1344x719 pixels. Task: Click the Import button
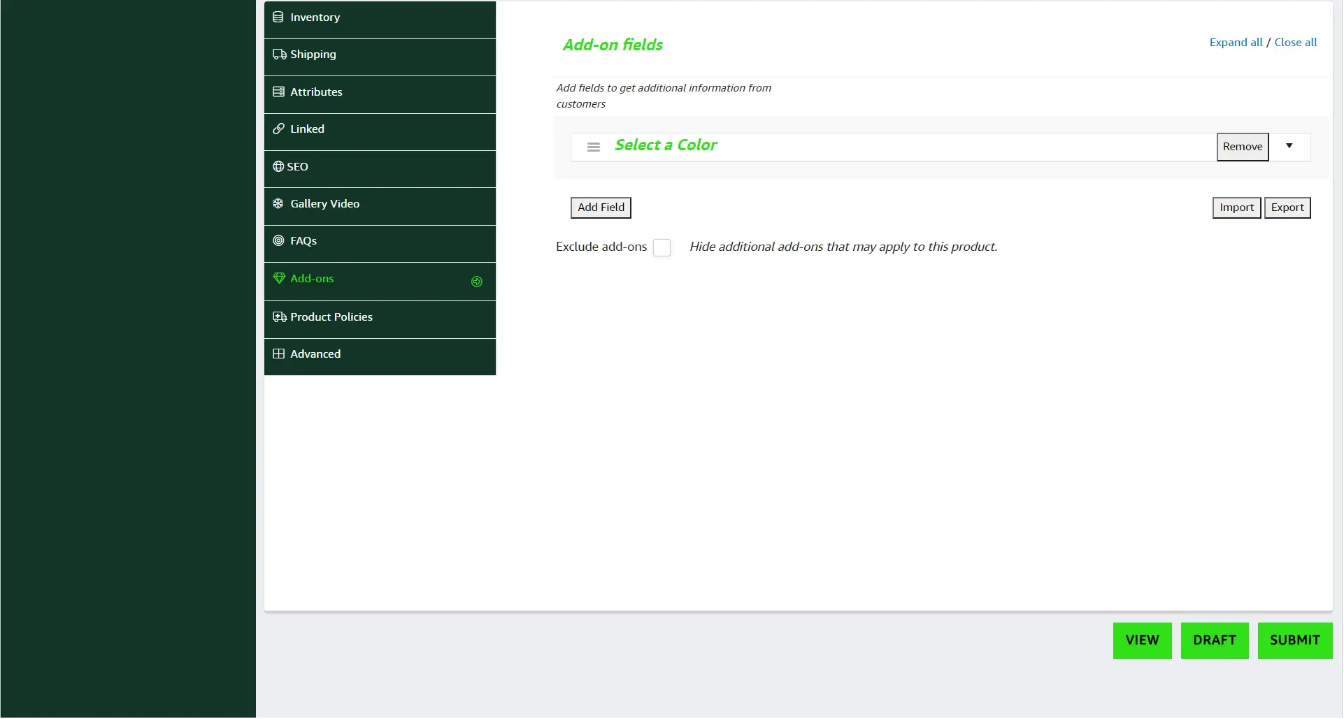tap(1236, 208)
